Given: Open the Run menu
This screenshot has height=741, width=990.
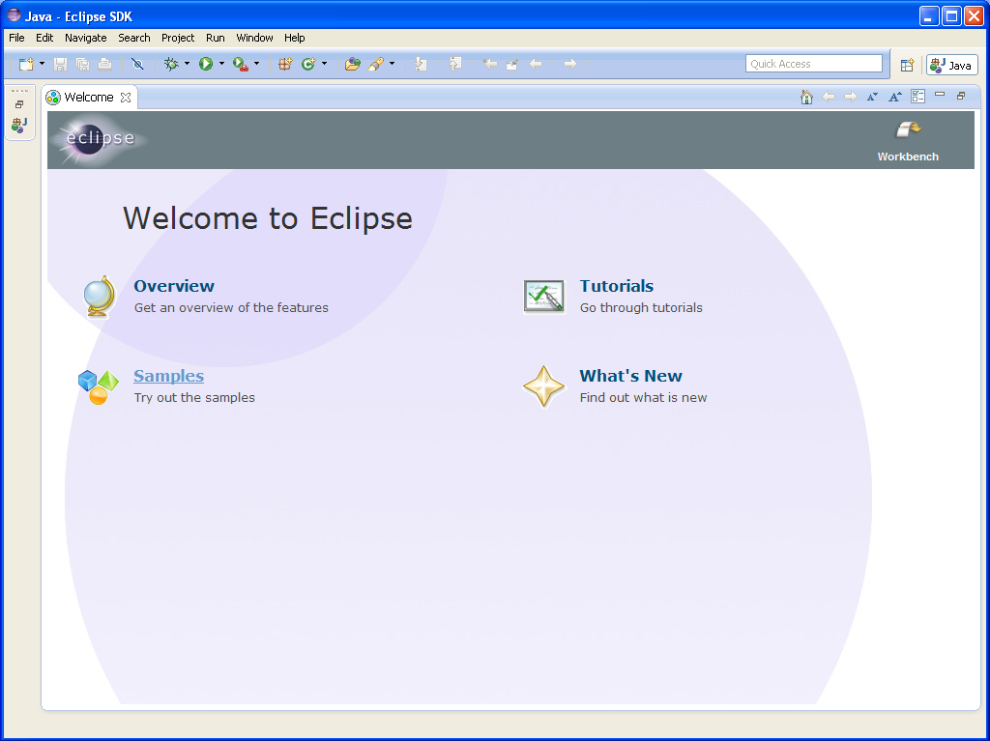Looking at the screenshot, I should pos(216,38).
